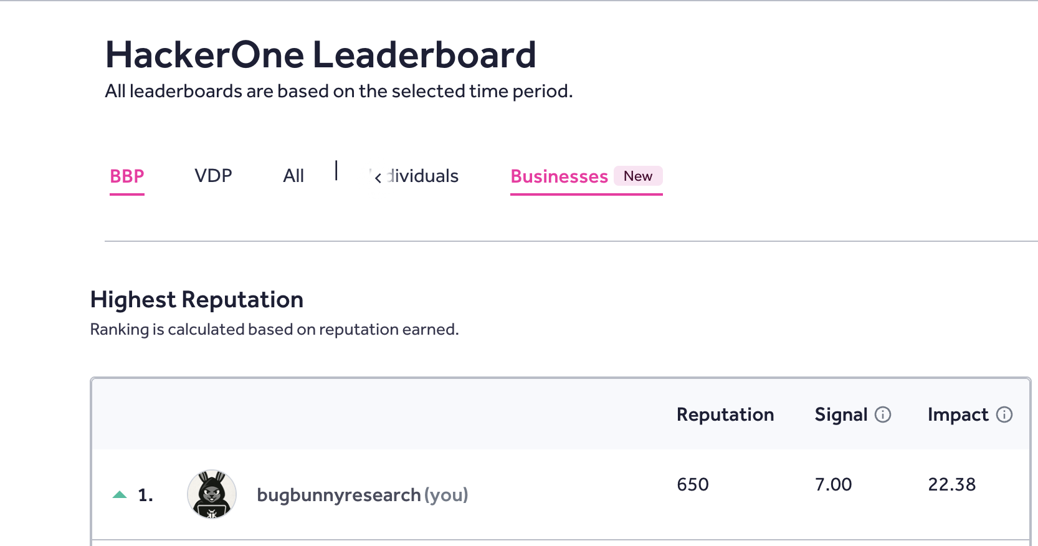1038x546 pixels.
Task: Click the New badge next to Businesses
Action: [638, 176]
